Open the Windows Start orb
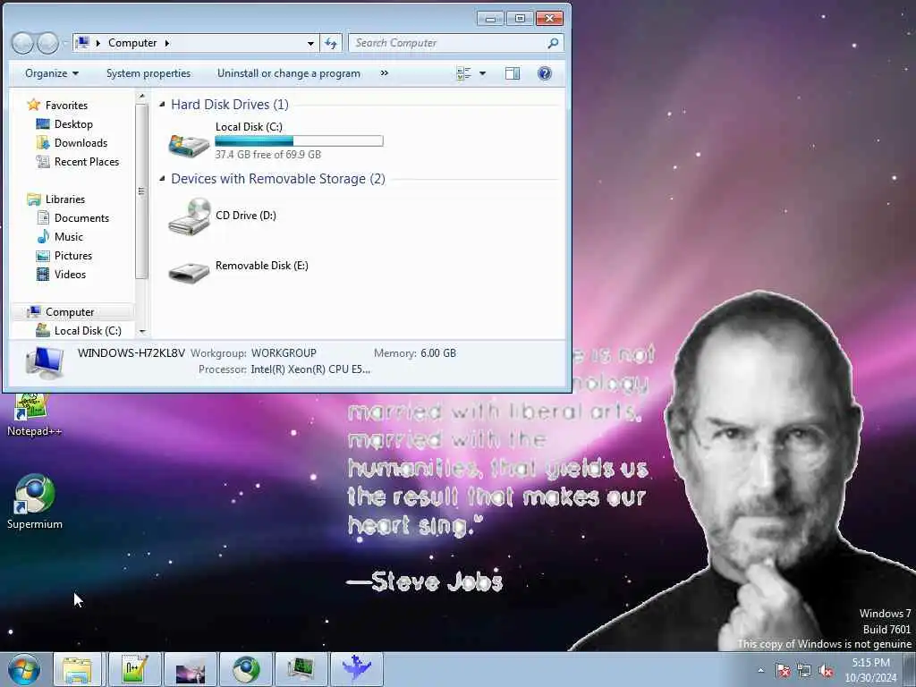The height and width of the screenshot is (687, 916). pyautogui.click(x=24, y=669)
